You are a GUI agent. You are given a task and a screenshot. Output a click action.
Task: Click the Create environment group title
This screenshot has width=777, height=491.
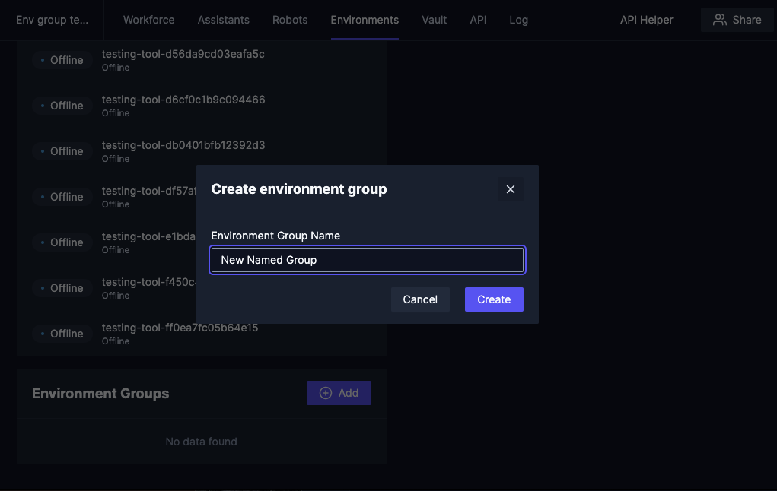pyautogui.click(x=299, y=189)
